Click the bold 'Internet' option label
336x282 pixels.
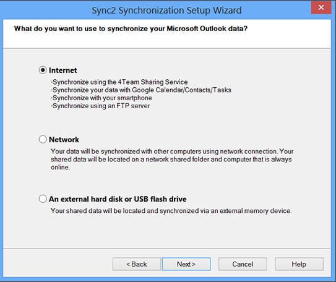62,70
